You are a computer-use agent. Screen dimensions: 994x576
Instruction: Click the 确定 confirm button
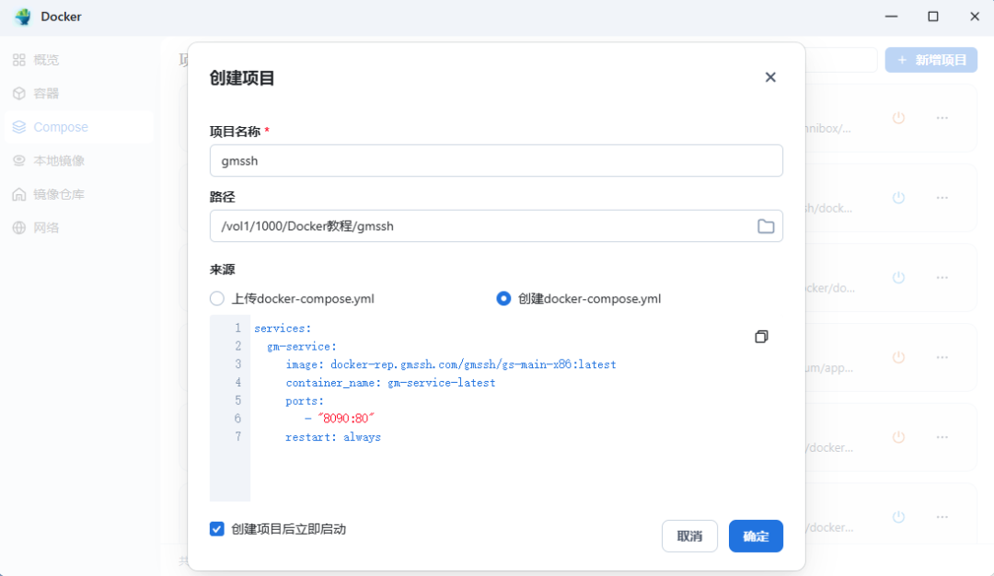(x=756, y=536)
